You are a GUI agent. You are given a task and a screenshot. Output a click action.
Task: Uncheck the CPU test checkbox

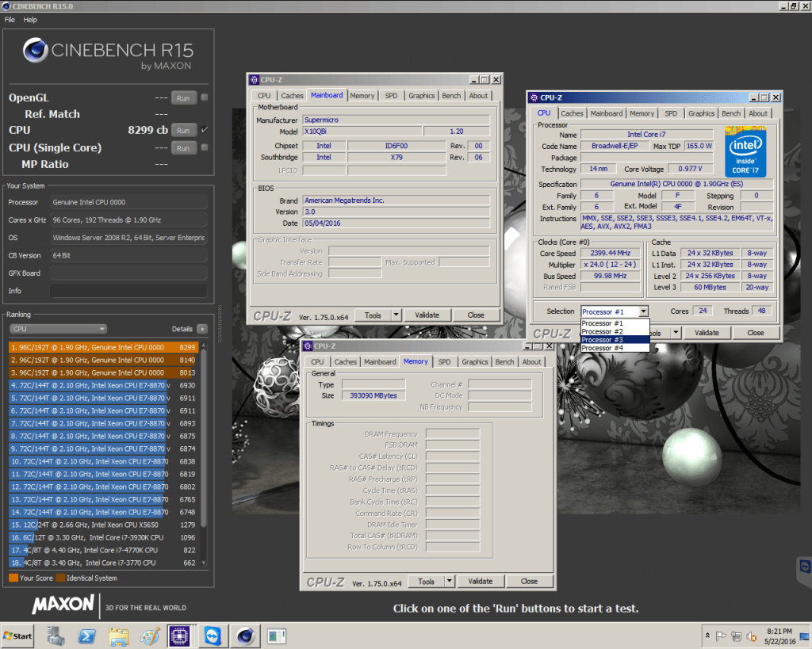[205, 130]
